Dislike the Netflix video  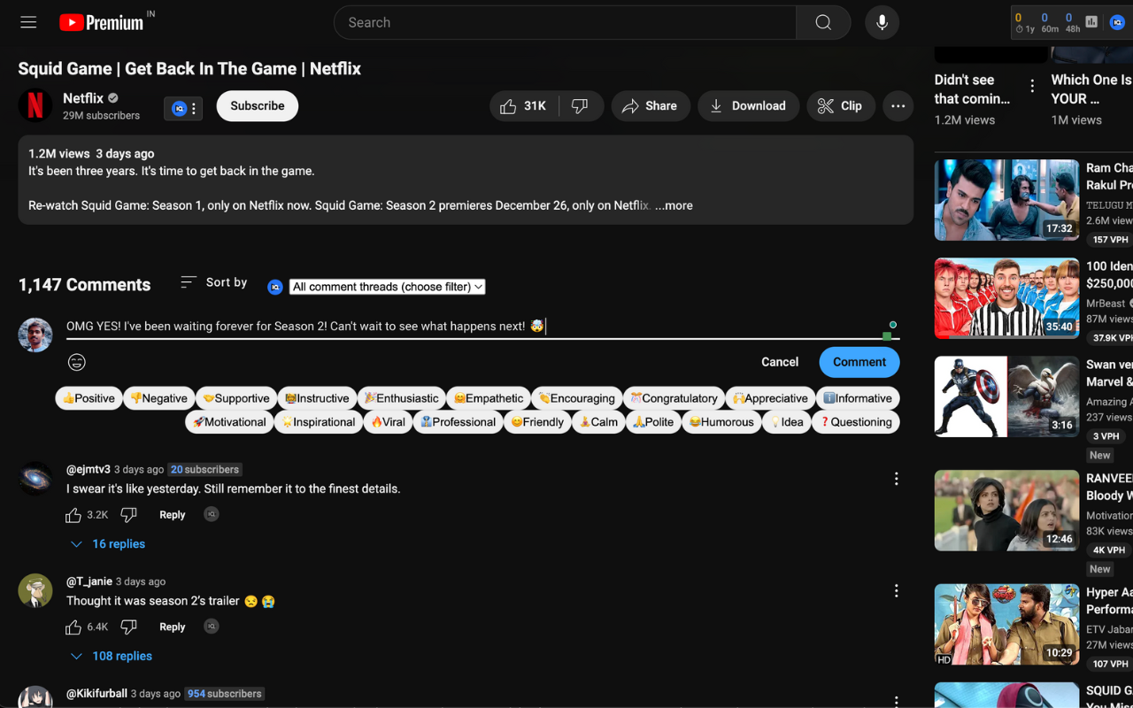point(581,106)
